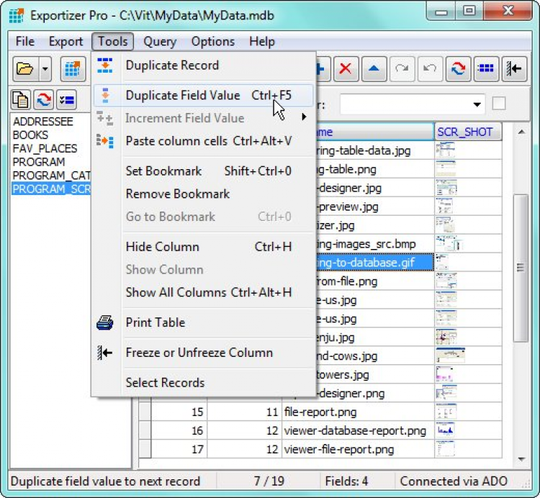Click the vertical scrollbar thumb
This screenshot has height=498, width=540.
click(521, 268)
